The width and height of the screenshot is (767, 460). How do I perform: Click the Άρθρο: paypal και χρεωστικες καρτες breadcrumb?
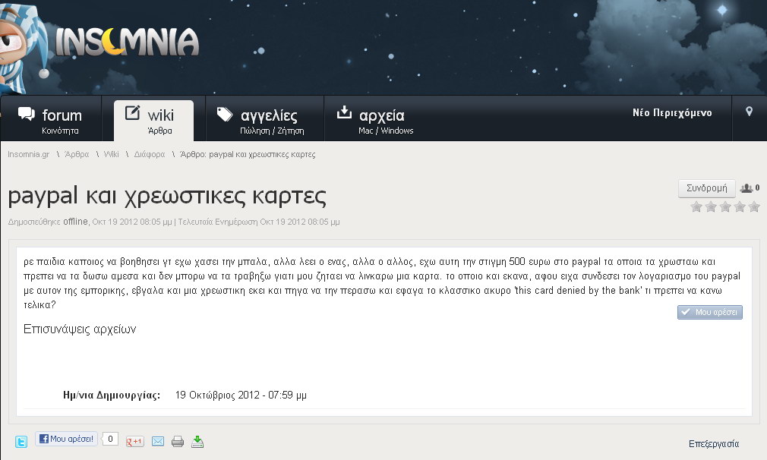tap(248, 155)
